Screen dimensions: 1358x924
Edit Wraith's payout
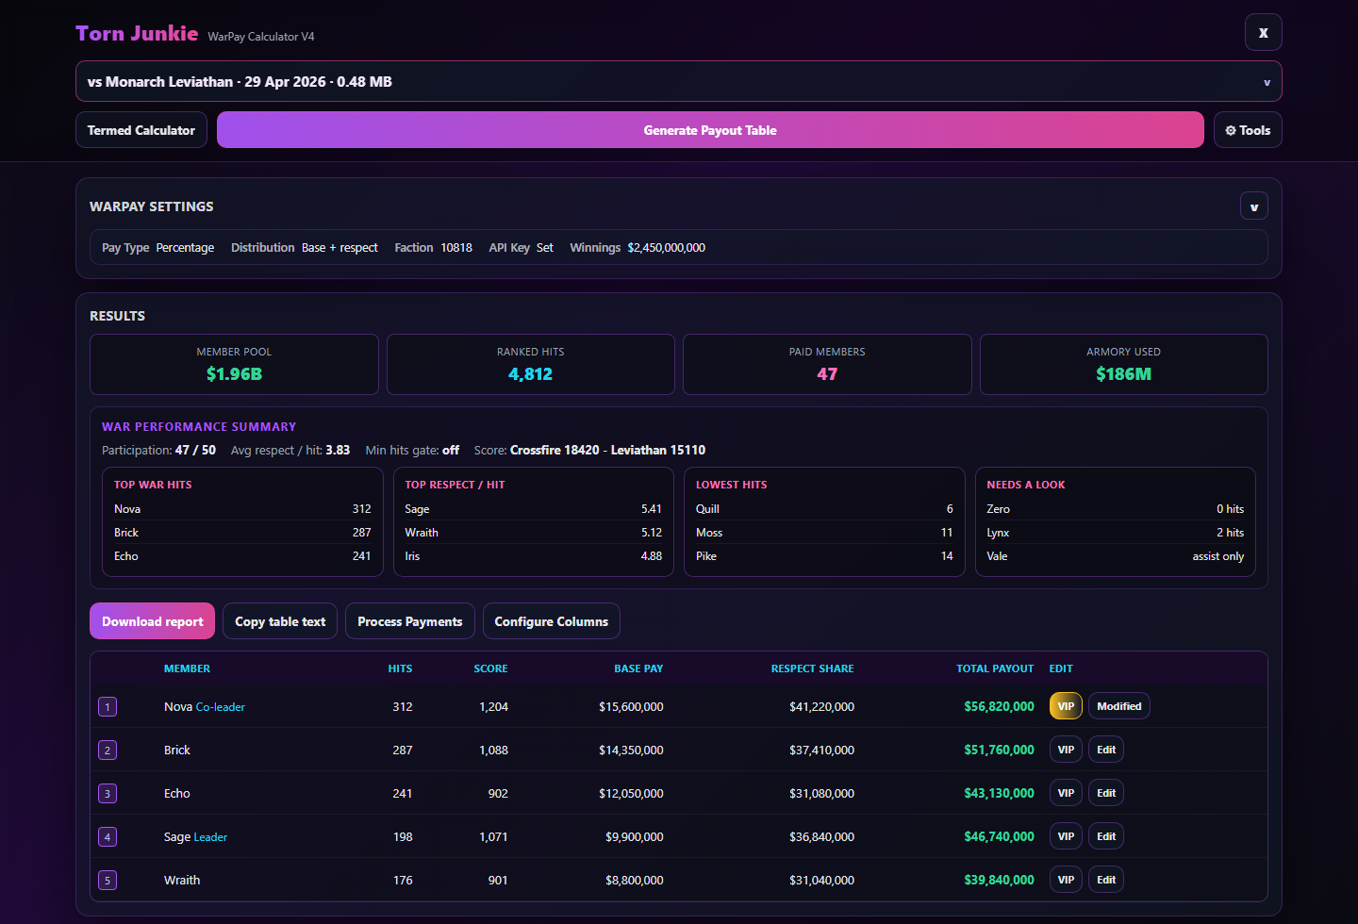1106,880
